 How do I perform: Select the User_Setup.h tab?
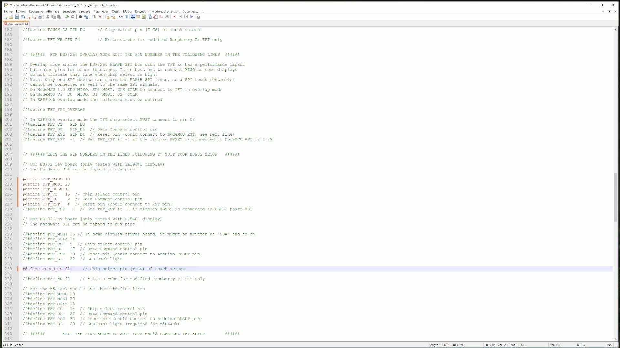(x=15, y=24)
